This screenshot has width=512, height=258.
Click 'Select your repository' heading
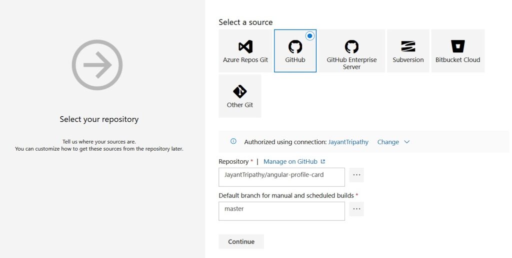[99, 119]
